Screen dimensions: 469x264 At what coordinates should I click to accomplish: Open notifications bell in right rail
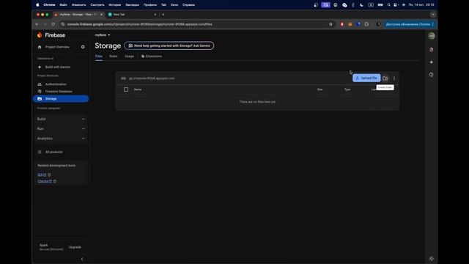point(432,49)
